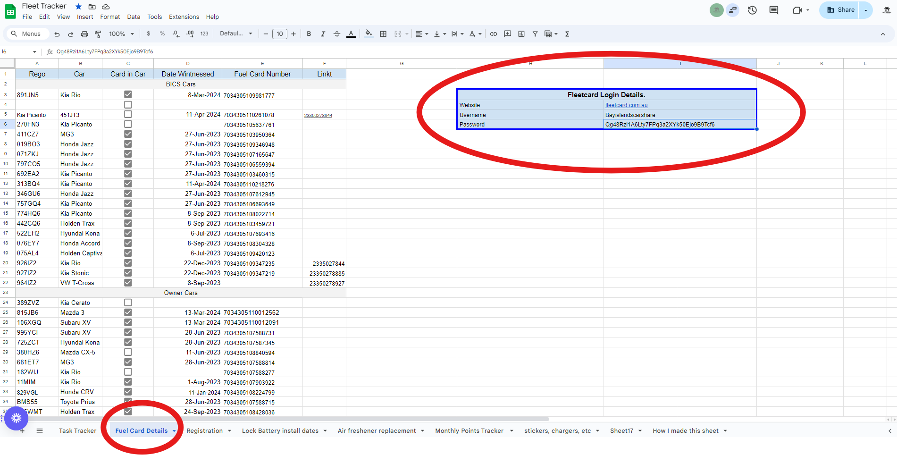This screenshot has height=455, width=897.
Task: Insert chart icon
Action: (521, 34)
